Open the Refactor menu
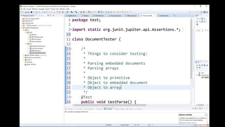Viewport: 225px width, 127px height. 35,9
